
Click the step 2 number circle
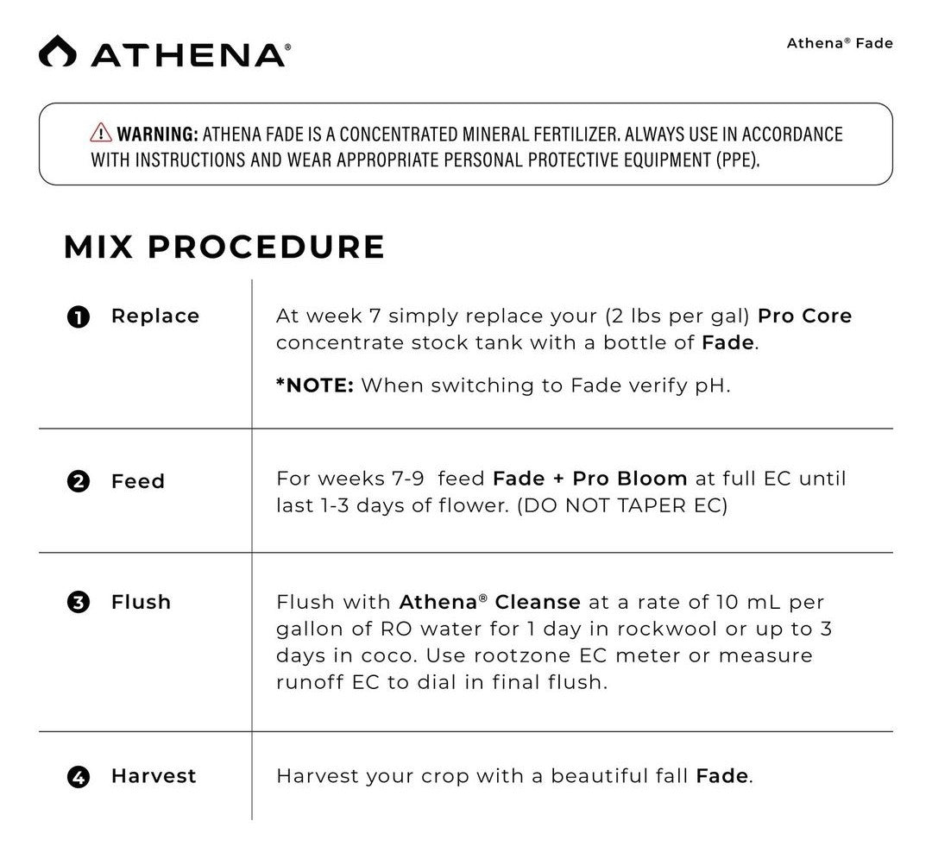(78, 481)
